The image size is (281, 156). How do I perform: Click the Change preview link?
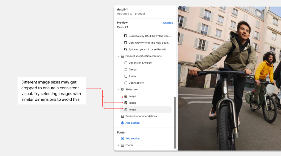(x=168, y=23)
